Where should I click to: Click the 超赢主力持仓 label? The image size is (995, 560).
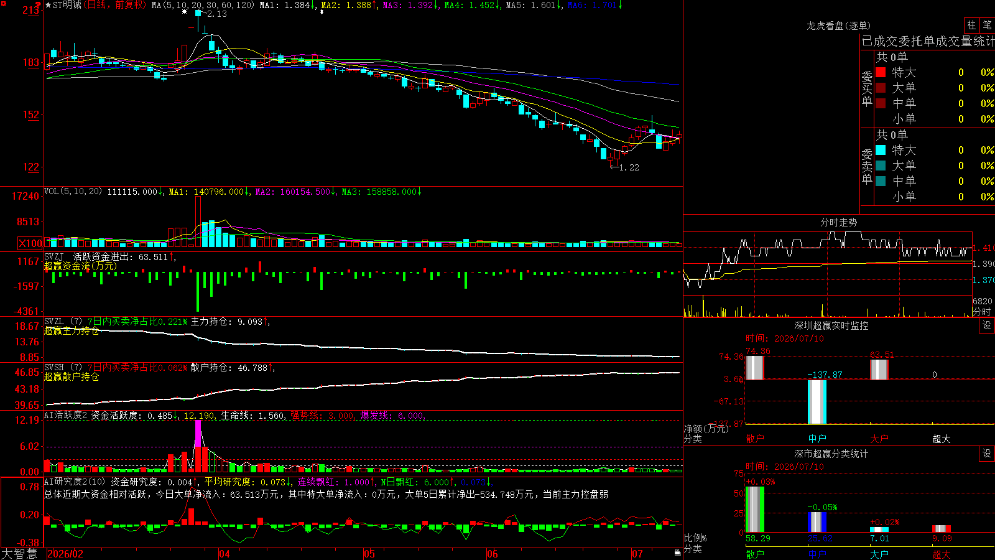(x=72, y=331)
